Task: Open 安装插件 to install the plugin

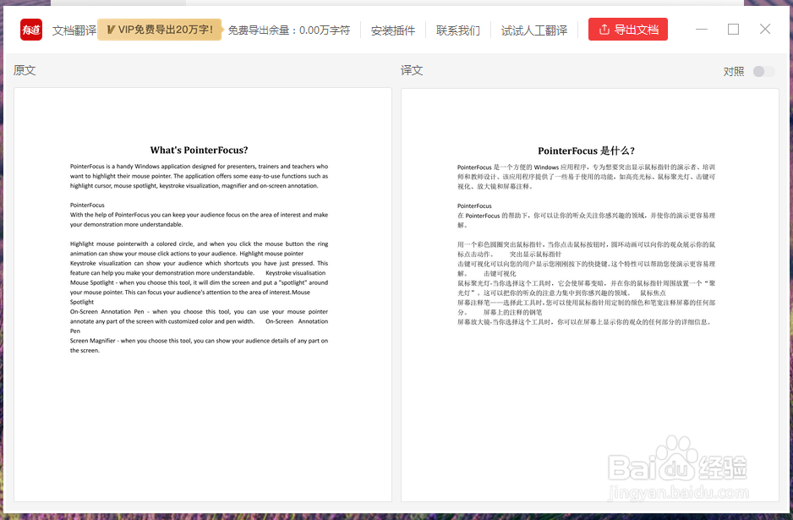Action: [x=393, y=30]
